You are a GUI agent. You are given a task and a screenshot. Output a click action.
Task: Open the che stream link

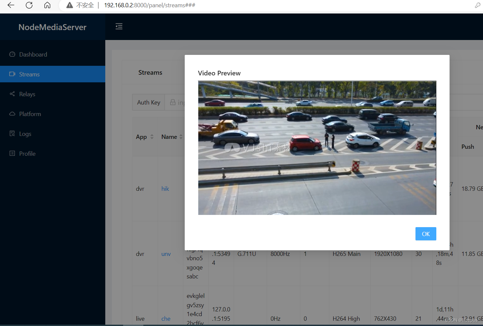(166, 319)
